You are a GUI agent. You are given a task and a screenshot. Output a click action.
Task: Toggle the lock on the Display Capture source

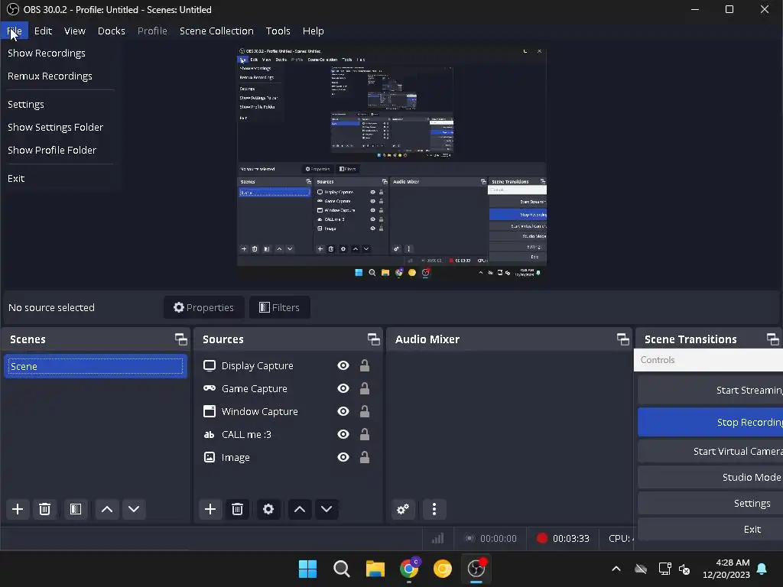coord(365,366)
